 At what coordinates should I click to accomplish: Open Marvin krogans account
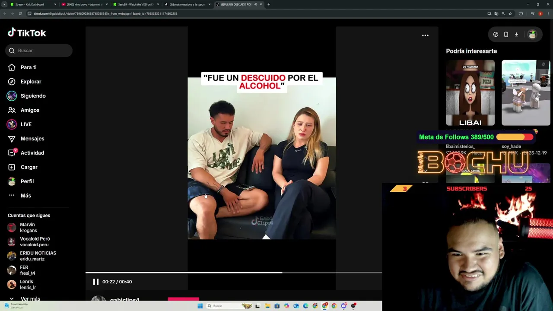(29, 228)
